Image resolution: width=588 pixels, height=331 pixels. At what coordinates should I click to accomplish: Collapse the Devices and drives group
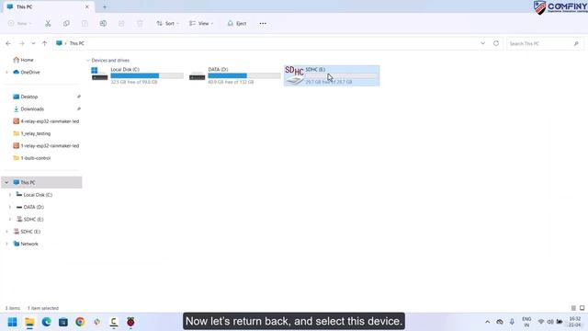[x=88, y=60]
